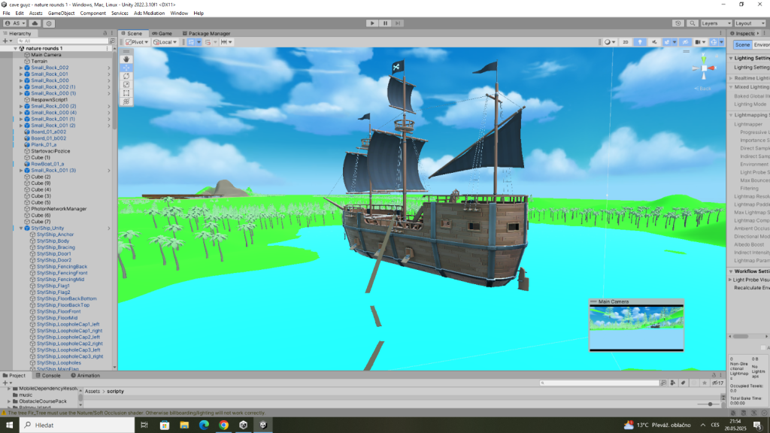Image resolution: width=770 pixels, height=433 pixels.
Task: Collapse the nature rounds 1 scene
Action: [15, 49]
